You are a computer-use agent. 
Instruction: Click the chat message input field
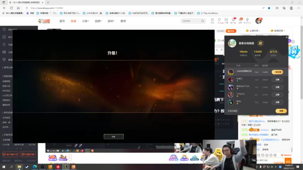[270, 160]
